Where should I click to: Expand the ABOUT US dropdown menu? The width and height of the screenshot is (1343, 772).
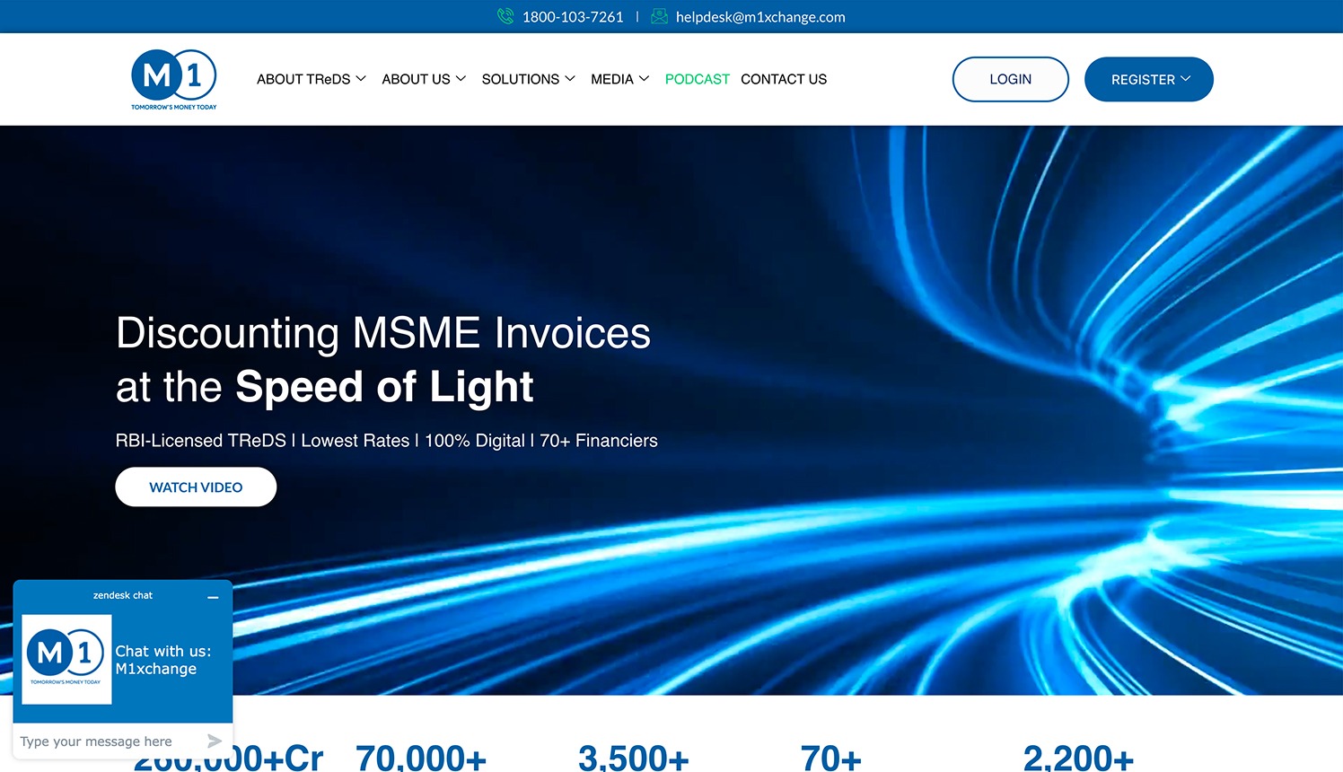(x=424, y=79)
